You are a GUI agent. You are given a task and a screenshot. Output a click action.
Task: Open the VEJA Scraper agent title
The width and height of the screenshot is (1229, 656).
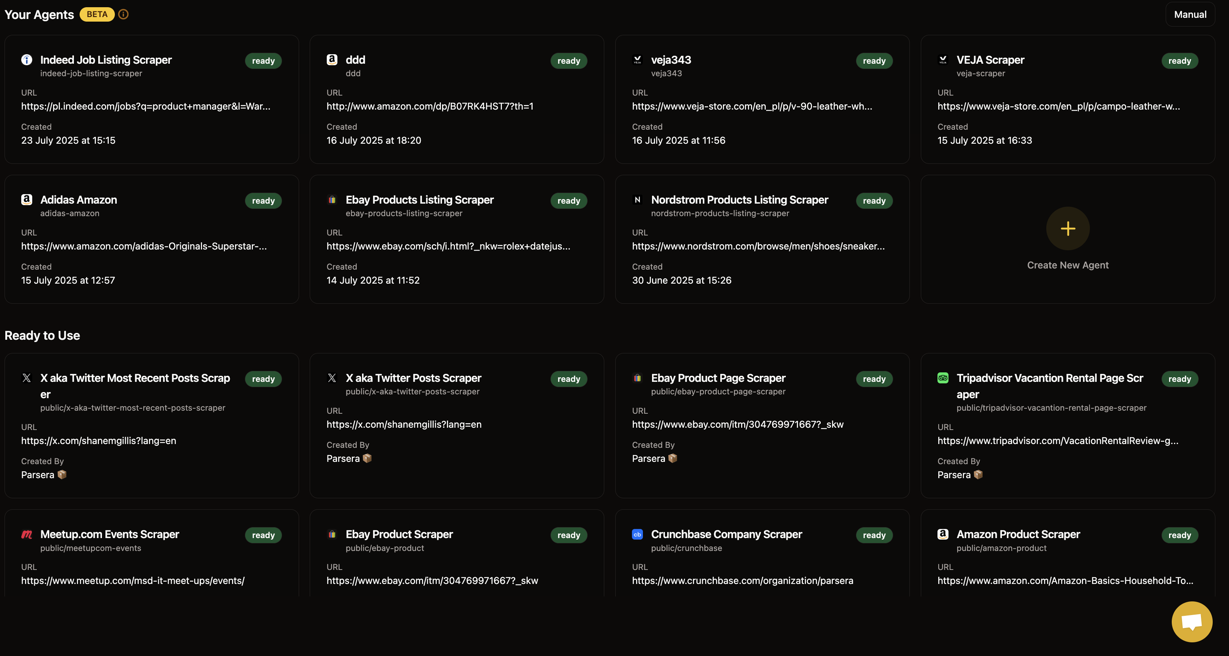pos(990,60)
